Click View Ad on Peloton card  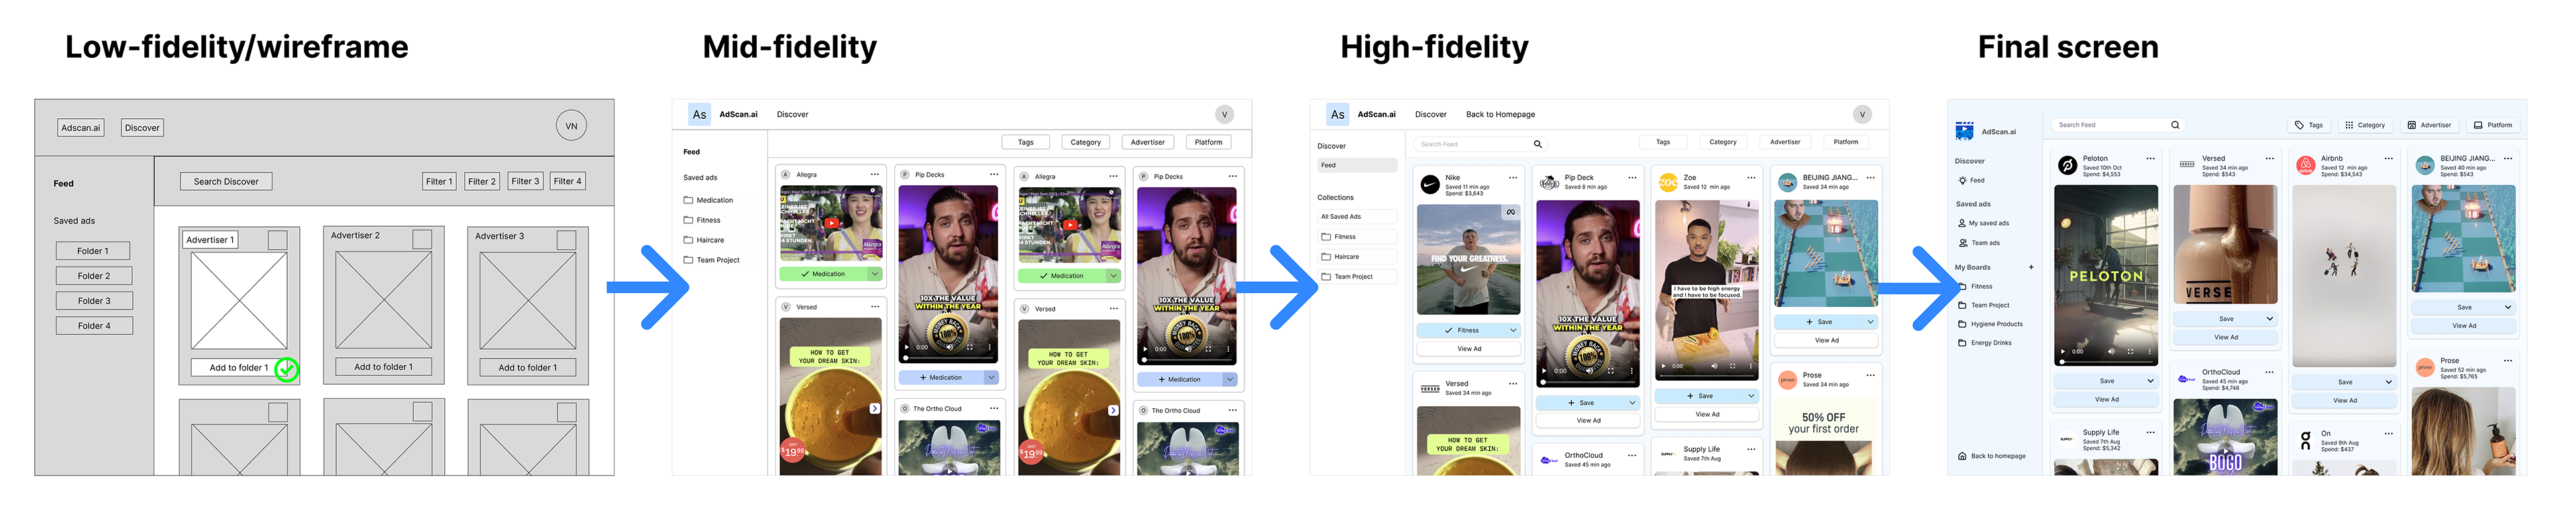pos(2106,400)
